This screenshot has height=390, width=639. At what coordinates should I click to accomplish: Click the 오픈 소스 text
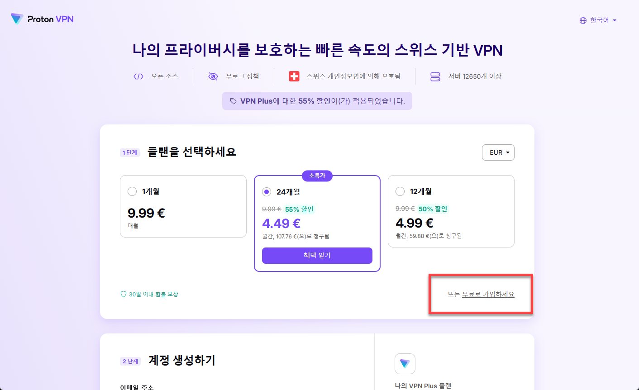(x=165, y=76)
